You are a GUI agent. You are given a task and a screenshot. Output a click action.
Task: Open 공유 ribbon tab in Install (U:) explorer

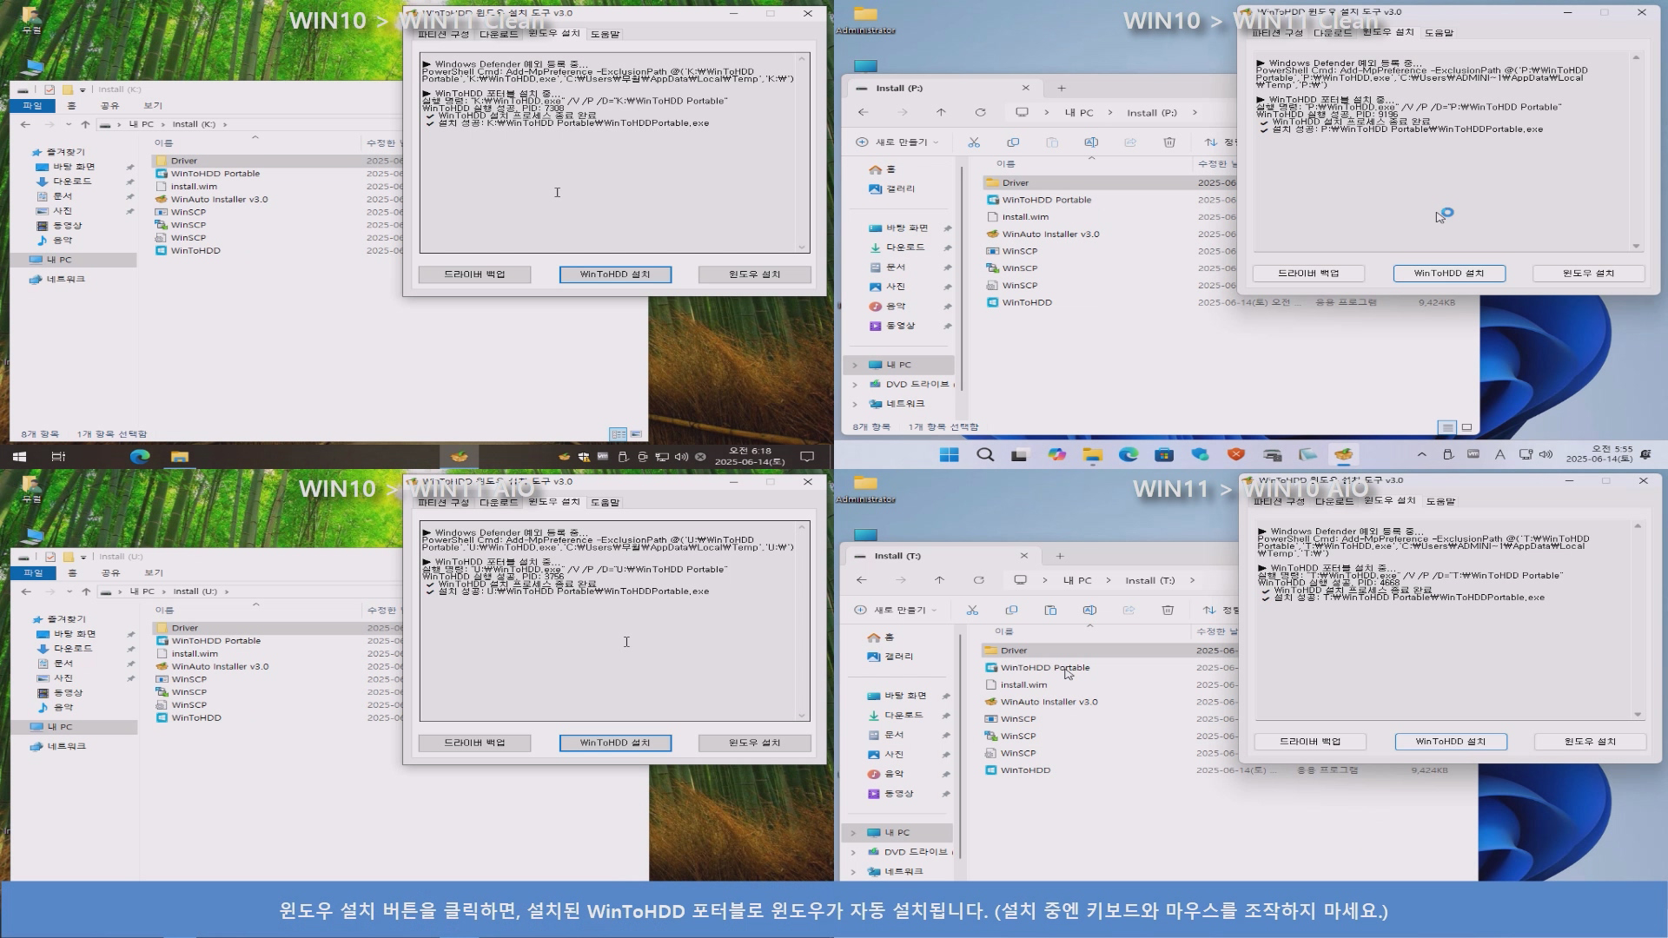(110, 573)
